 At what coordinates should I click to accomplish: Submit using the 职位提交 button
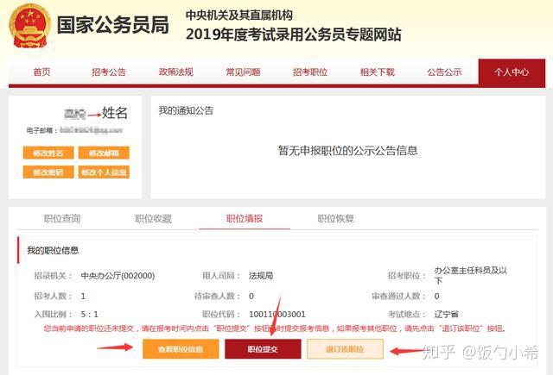coord(263,349)
